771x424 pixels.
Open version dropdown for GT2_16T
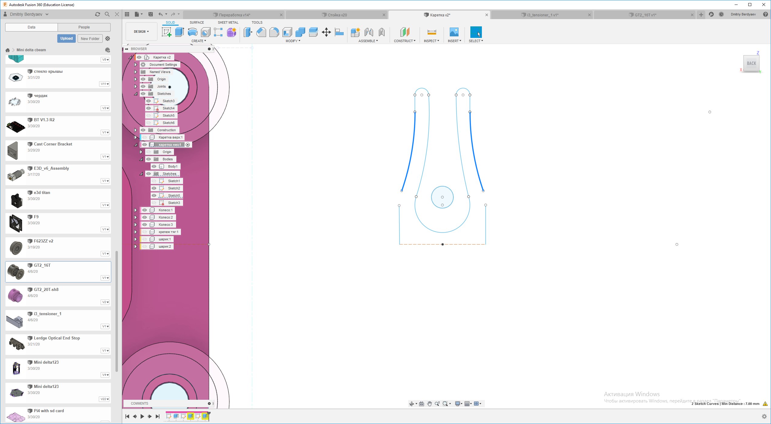pos(105,278)
